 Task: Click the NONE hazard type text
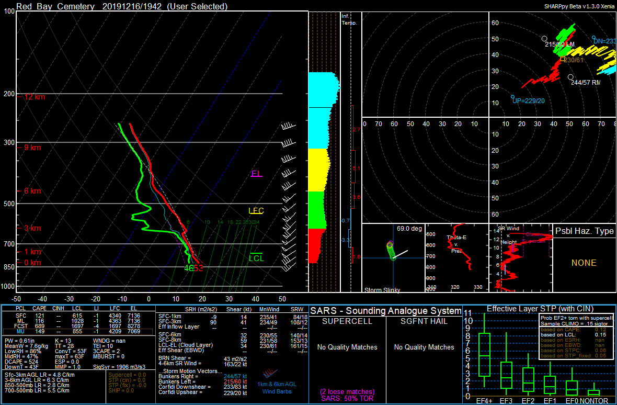pos(584,263)
